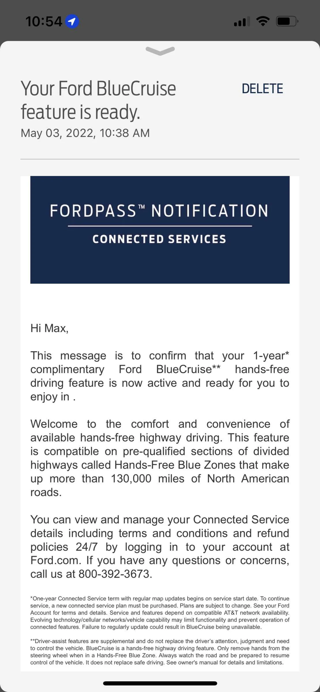
Task: Tap the location services arrow icon
Action: click(x=72, y=21)
